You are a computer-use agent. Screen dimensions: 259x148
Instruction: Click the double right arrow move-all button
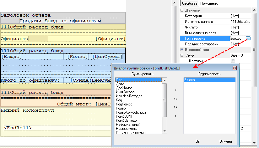coord(175,107)
